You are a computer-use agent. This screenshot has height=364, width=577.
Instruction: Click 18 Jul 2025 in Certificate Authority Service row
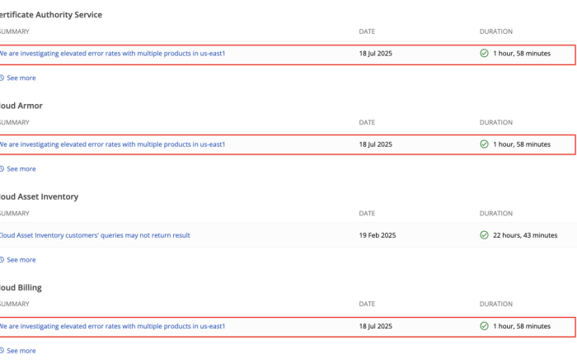click(376, 54)
